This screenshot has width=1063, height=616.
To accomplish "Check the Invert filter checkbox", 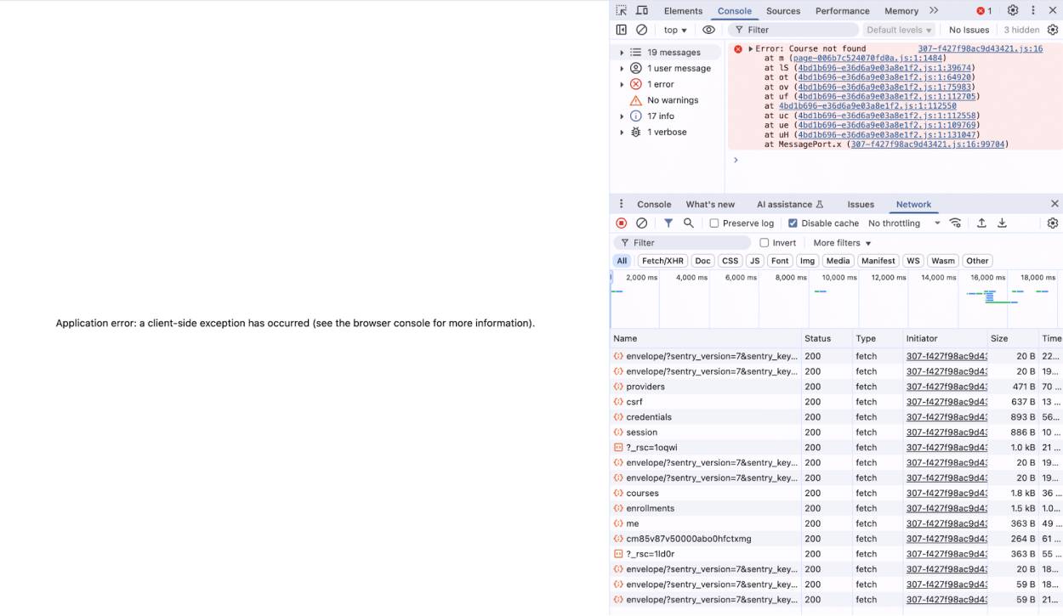I will [765, 242].
